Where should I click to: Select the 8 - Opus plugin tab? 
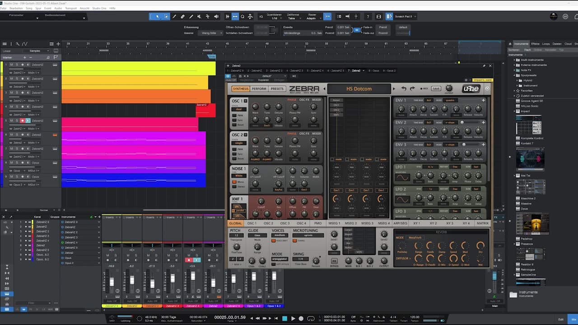pos(373,70)
